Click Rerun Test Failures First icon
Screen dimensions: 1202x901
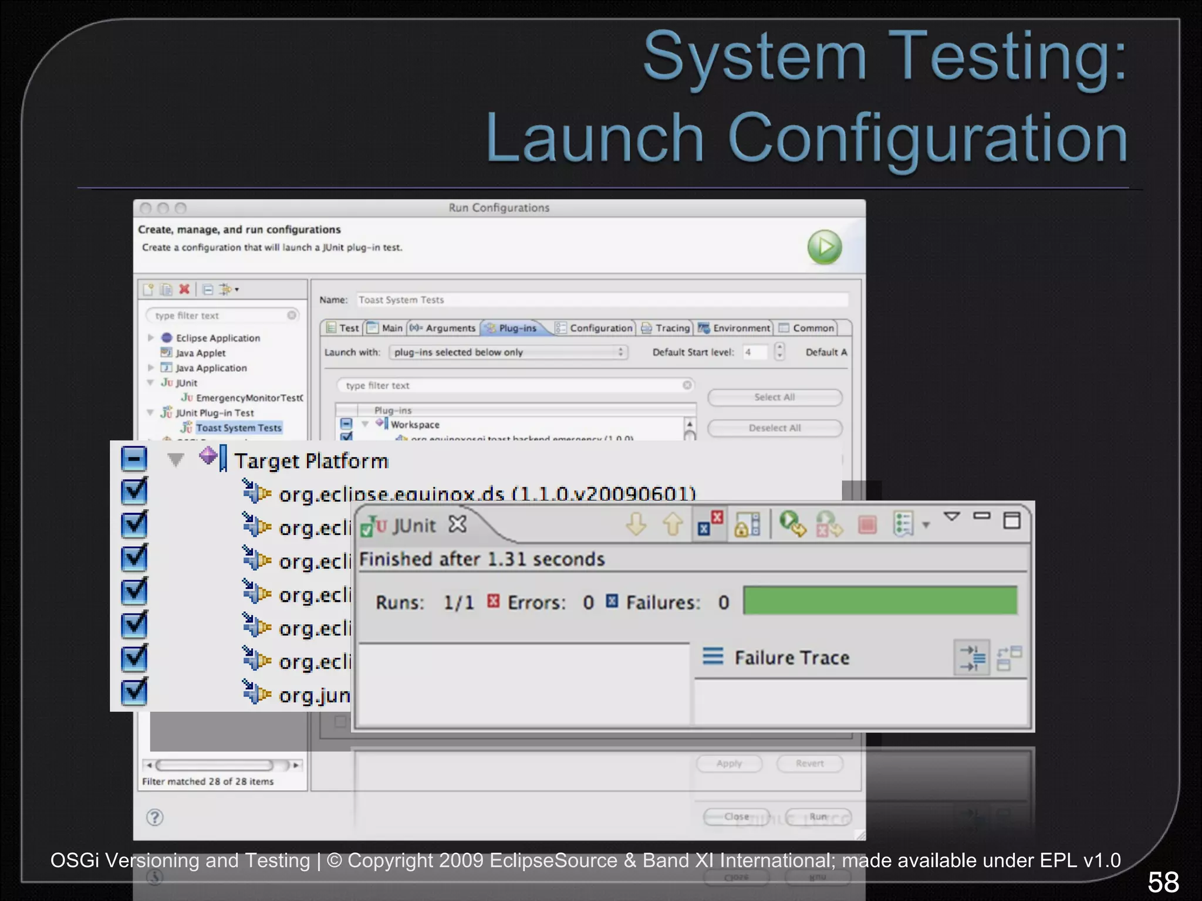coord(829,524)
